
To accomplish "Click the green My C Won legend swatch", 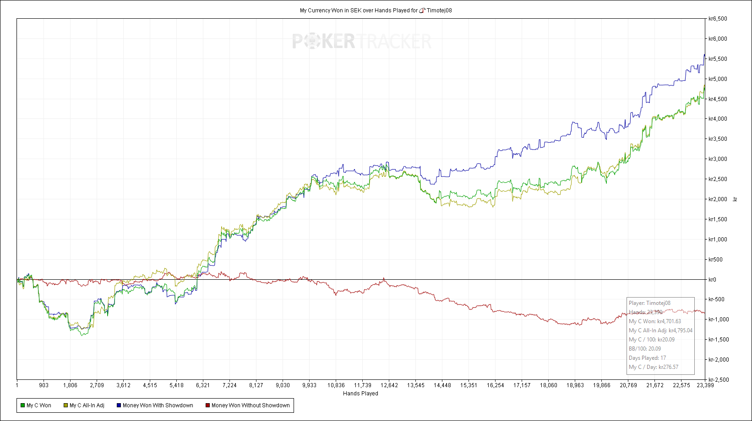I will coord(22,405).
